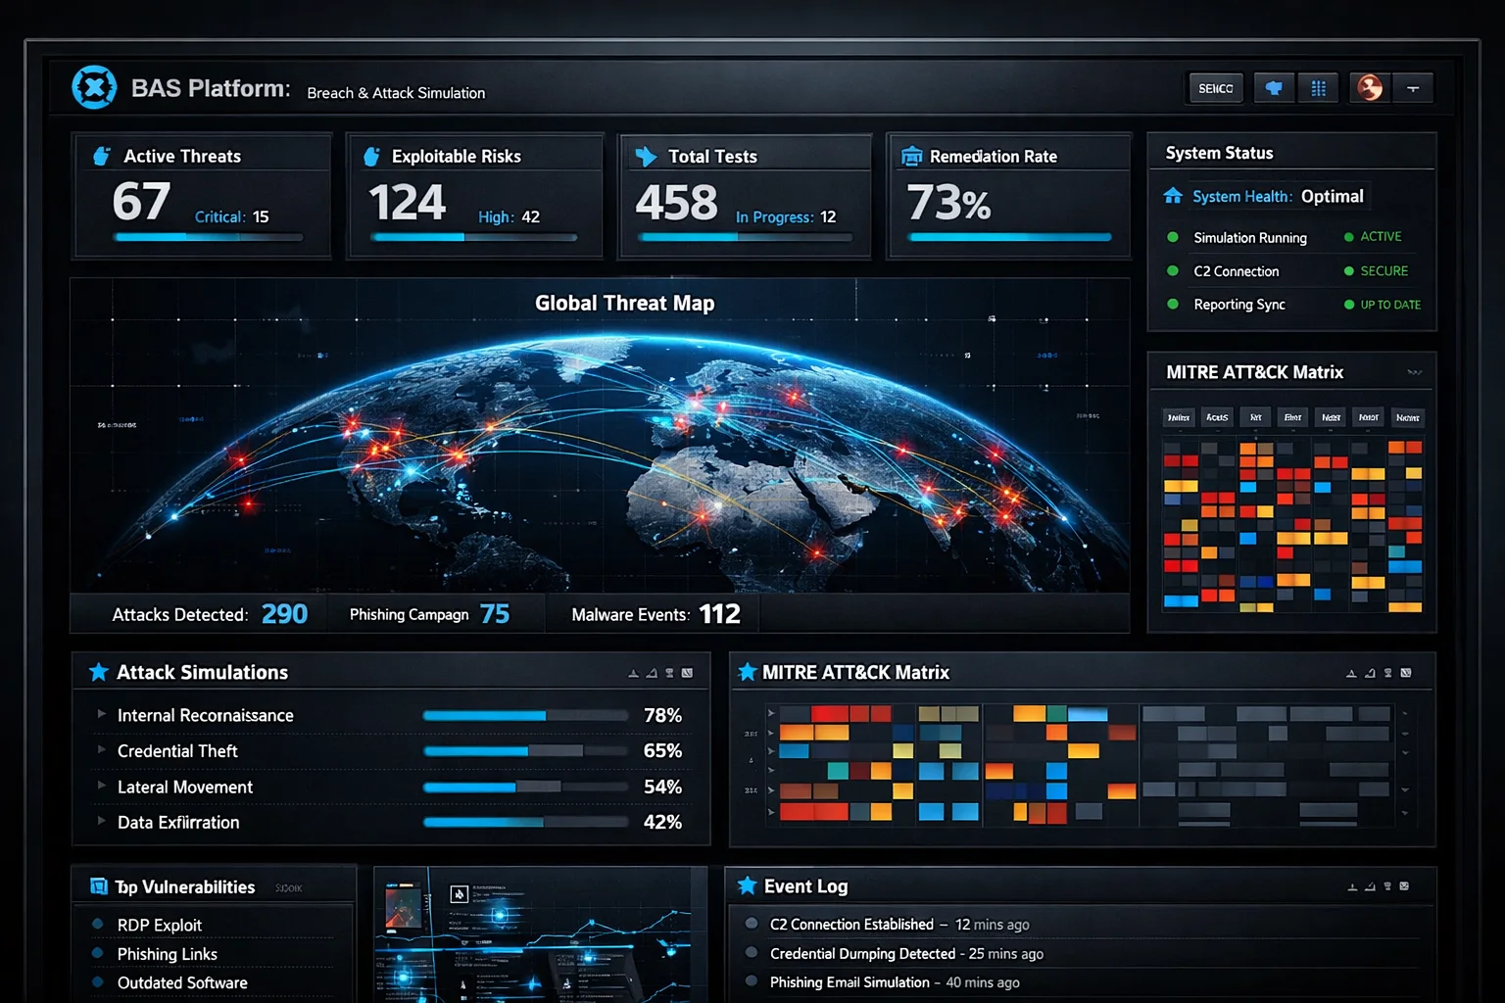
Task: Click the wedge icon in lower MITRE Matrix header
Action: tap(1370, 673)
